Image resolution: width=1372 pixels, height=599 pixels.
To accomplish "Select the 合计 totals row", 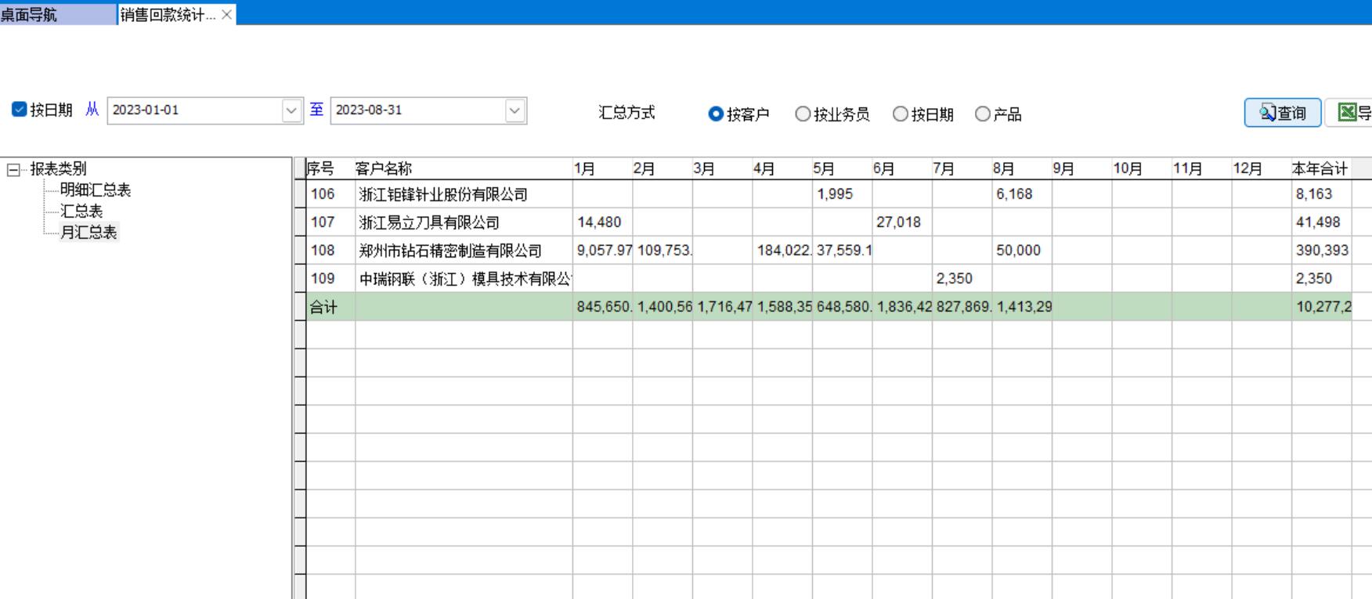I will point(323,307).
